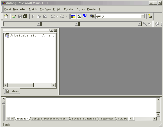This screenshot has width=163, height=127.
Task: Click the New Text File icon
Action: pos(6,16)
